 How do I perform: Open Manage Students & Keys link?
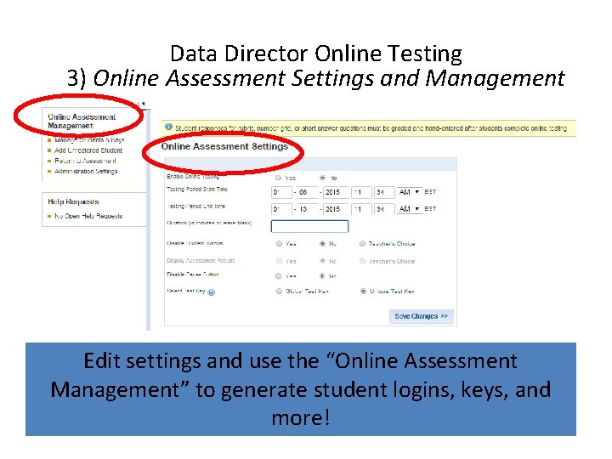[x=89, y=139]
